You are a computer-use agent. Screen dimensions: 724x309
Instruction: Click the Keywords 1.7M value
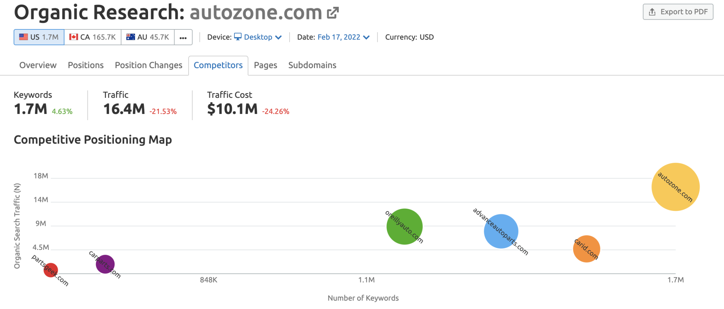30,109
